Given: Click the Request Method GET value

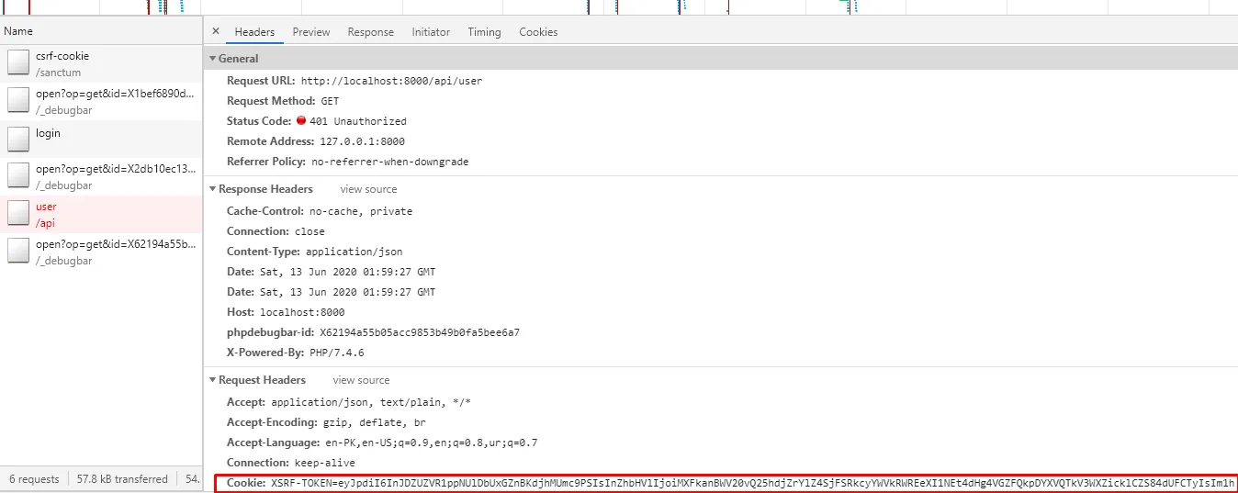Looking at the screenshot, I should tap(330, 101).
